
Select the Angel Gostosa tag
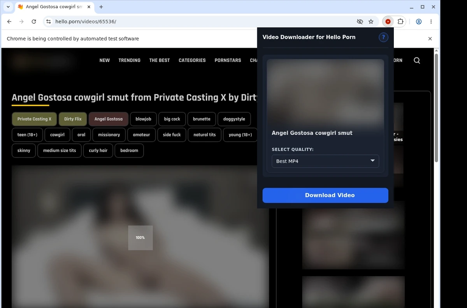[x=108, y=119]
